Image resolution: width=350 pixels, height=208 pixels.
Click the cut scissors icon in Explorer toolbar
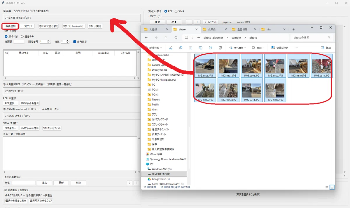point(171,48)
